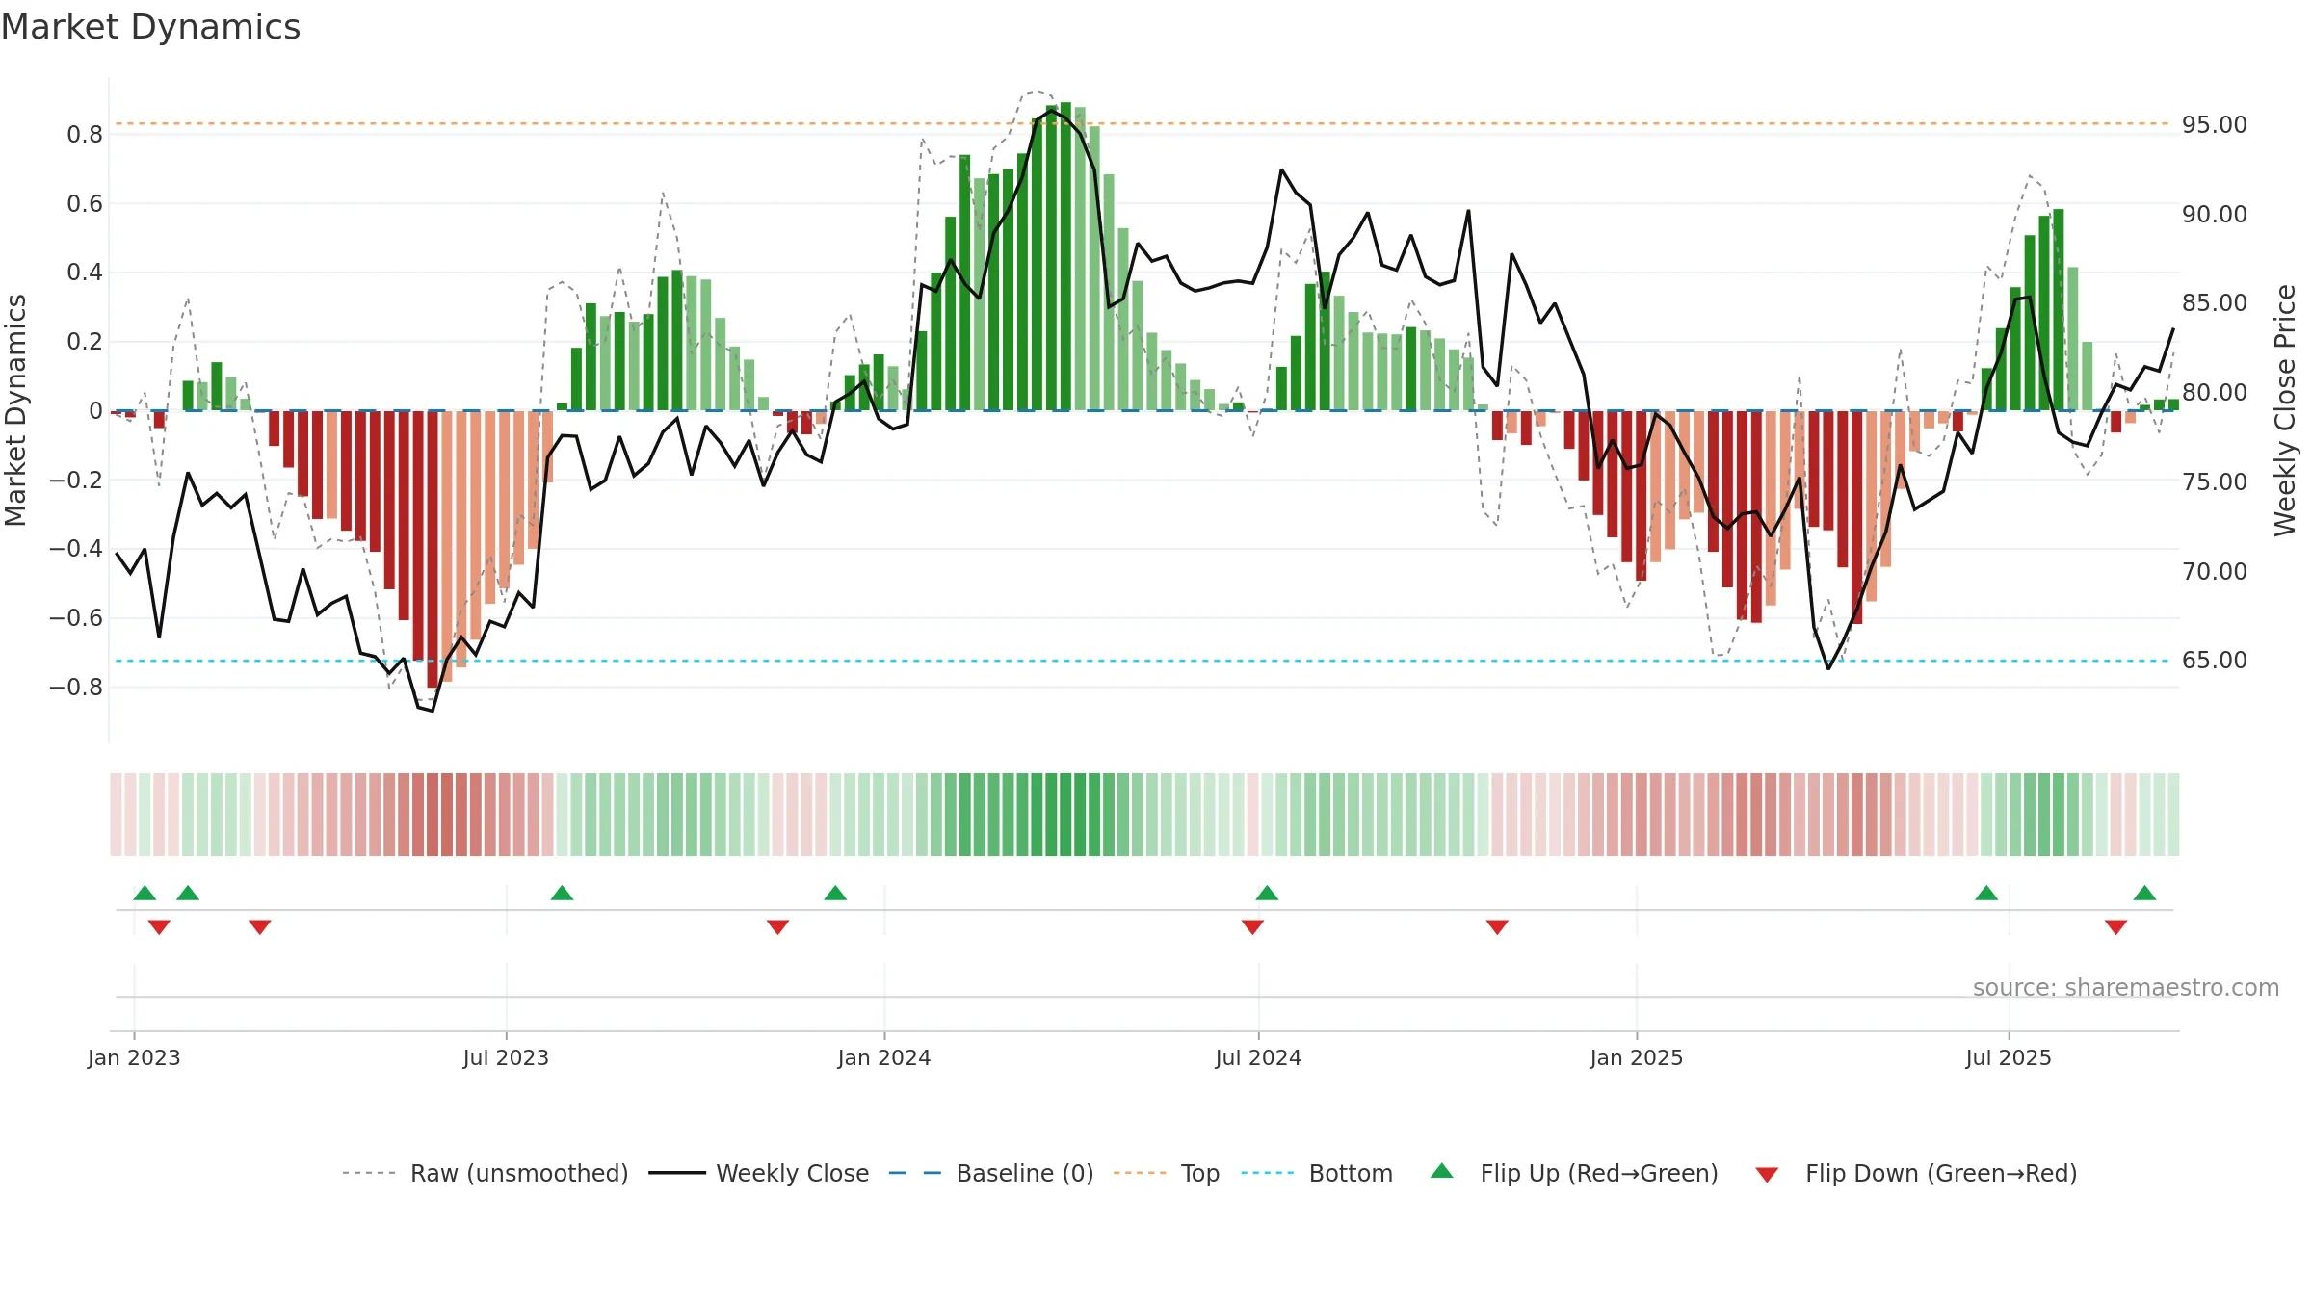
Task: Click the Weekly Close Price axis title
Action: (x=2284, y=410)
